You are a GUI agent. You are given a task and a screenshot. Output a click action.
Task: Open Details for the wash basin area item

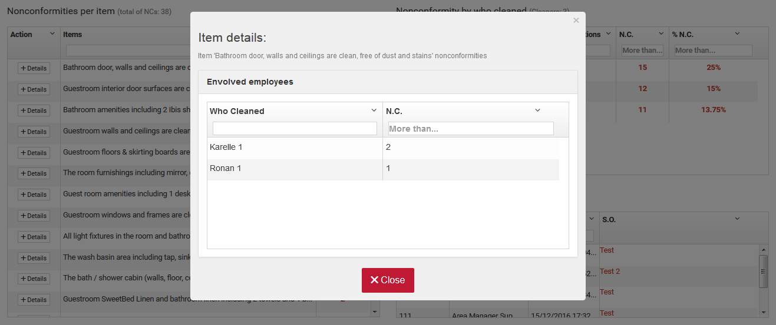pos(34,258)
